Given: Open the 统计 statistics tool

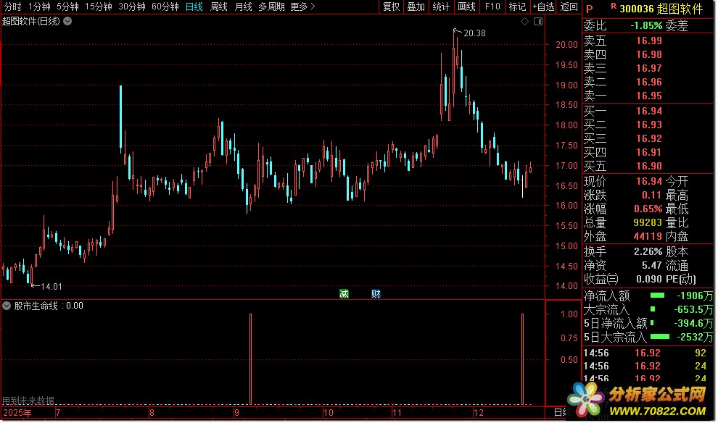Looking at the screenshot, I should [x=441, y=7].
